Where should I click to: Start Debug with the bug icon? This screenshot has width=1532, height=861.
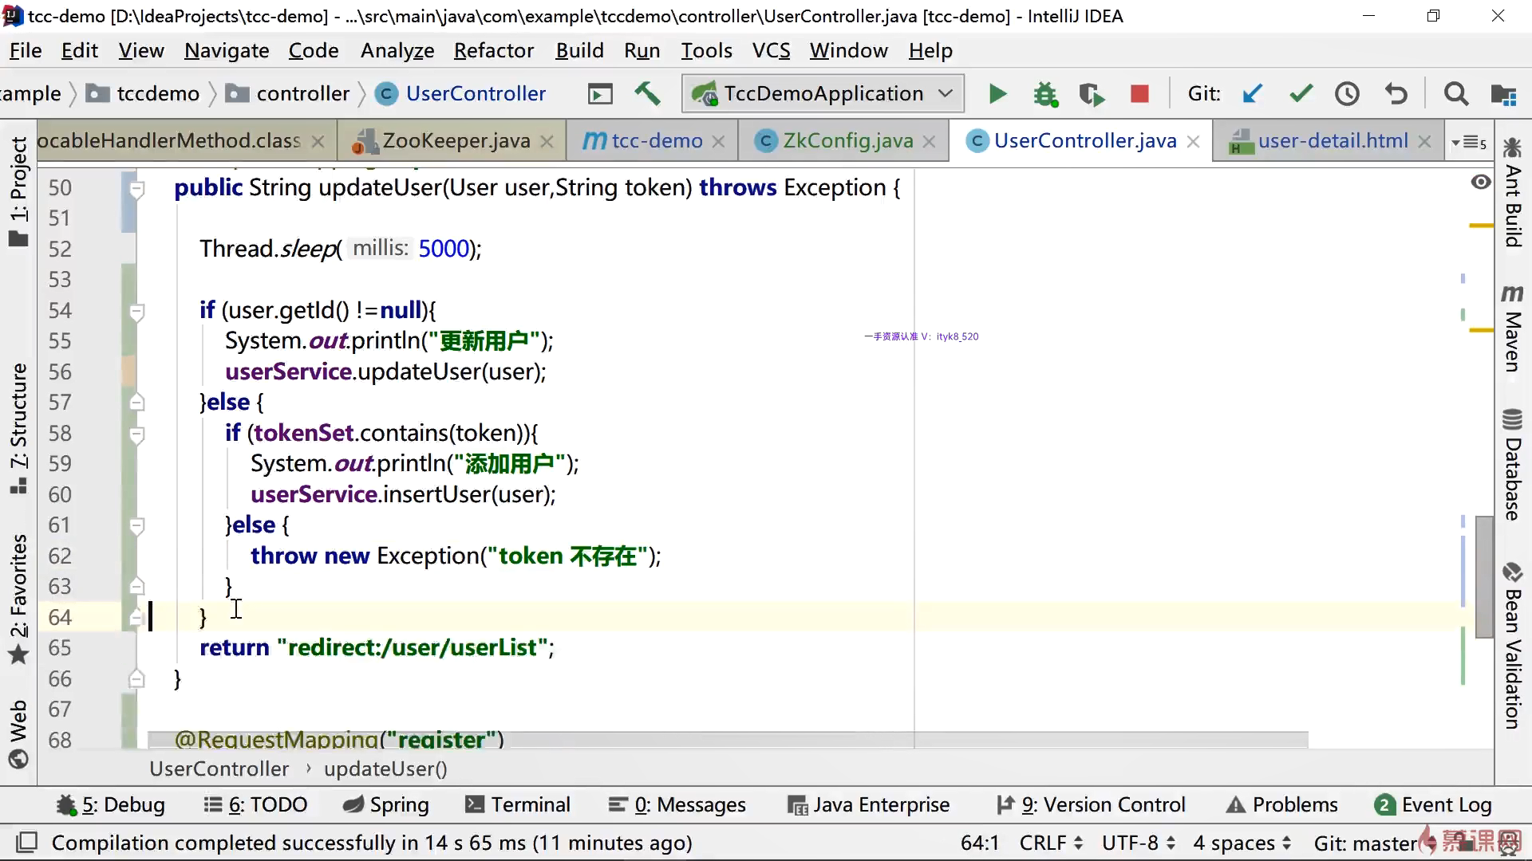(1044, 94)
